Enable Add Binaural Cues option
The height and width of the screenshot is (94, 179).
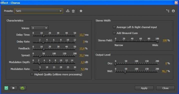click(x=114, y=33)
